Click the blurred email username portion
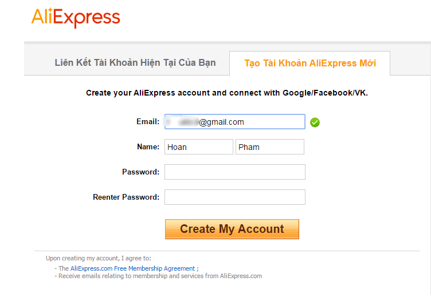Screen dimensions: 431x301 [183, 122]
